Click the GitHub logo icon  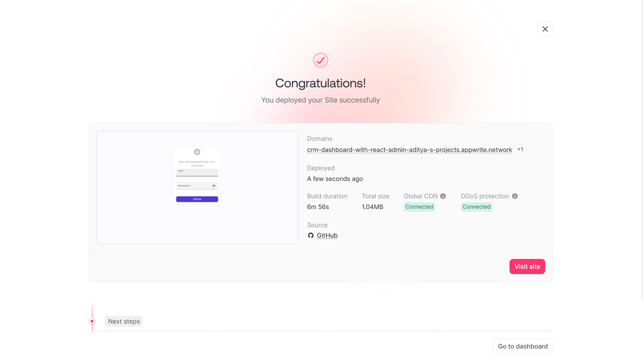pyautogui.click(x=310, y=236)
